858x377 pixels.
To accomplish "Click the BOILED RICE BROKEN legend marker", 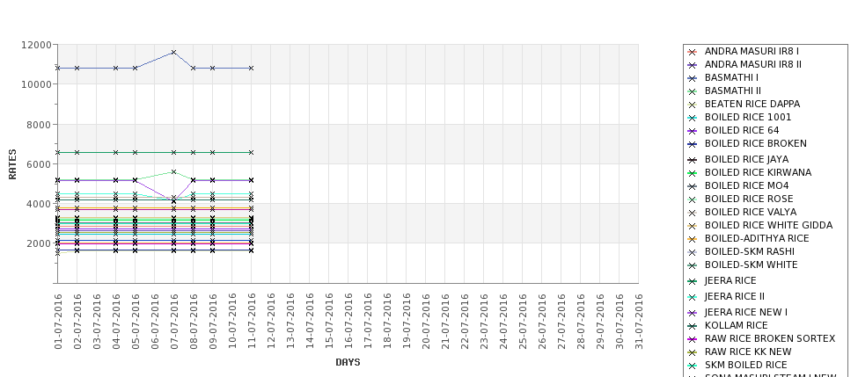I will [693, 144].
